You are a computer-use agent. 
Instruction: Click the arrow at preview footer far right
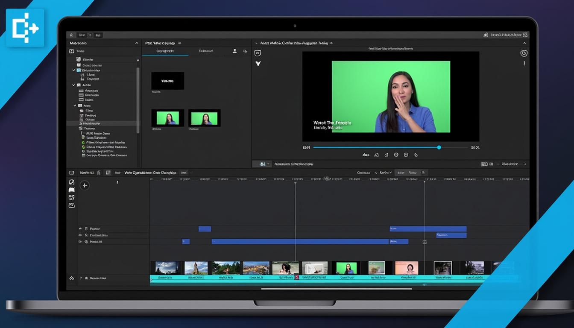(x=525, y=164)
